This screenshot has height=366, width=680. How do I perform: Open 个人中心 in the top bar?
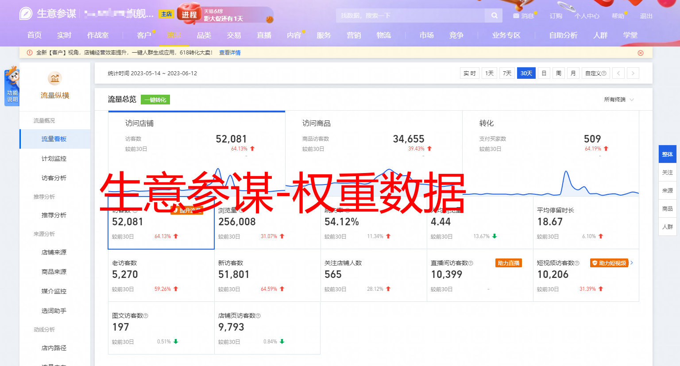tap(587, 16)
